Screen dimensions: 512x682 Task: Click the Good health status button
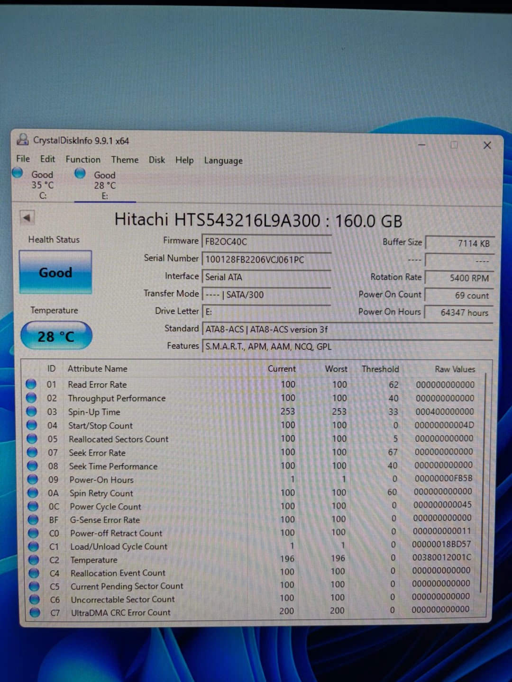pos(55,272)
